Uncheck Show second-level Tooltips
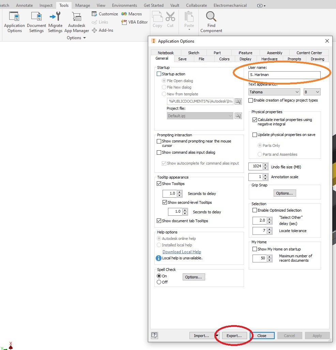This screenshot has width=336, height=350. point(165,202)
